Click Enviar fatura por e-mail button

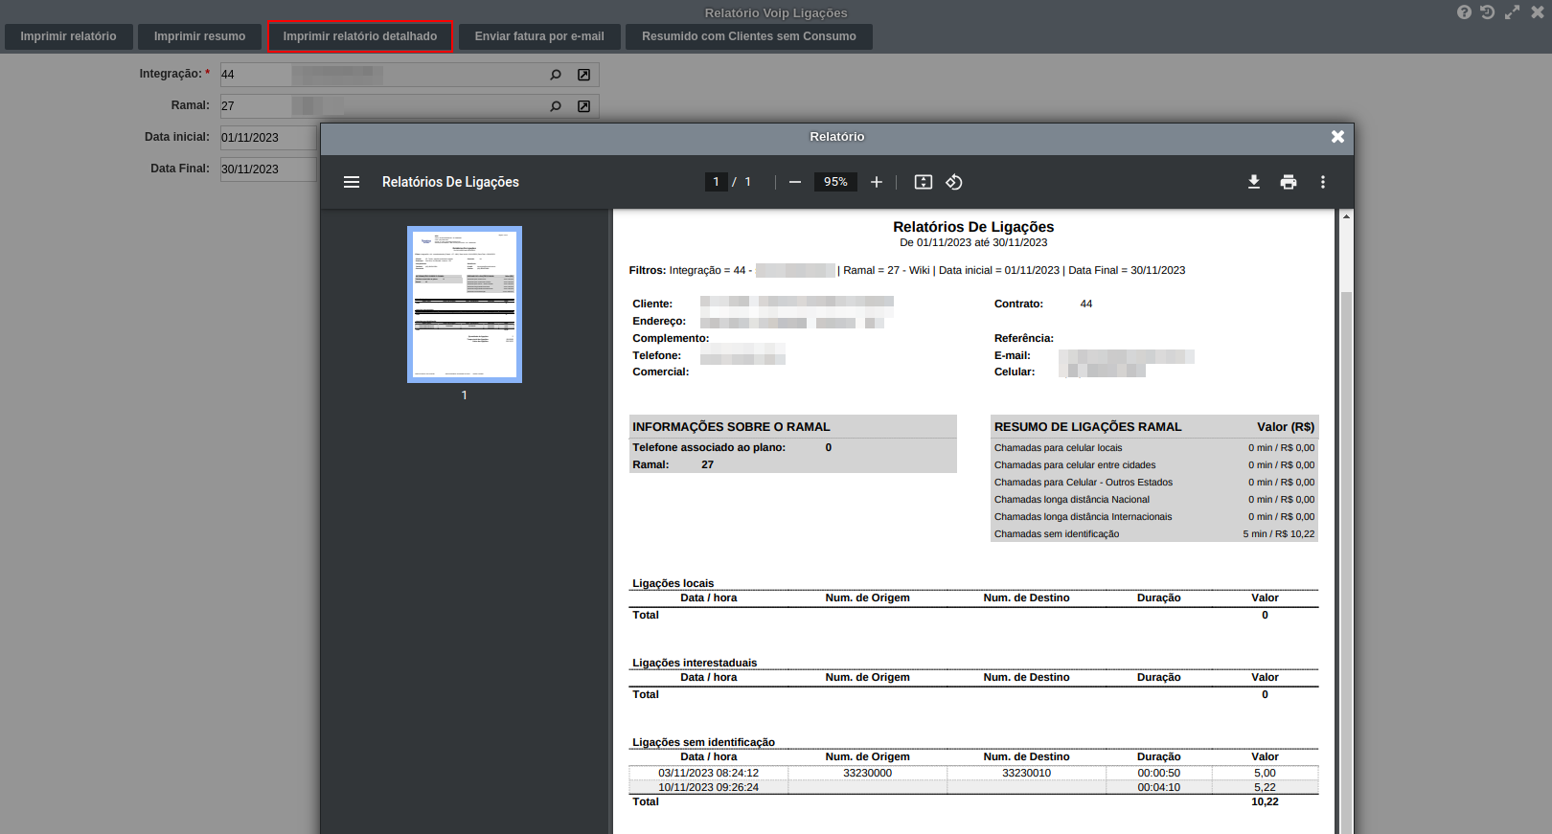[539, 36]
